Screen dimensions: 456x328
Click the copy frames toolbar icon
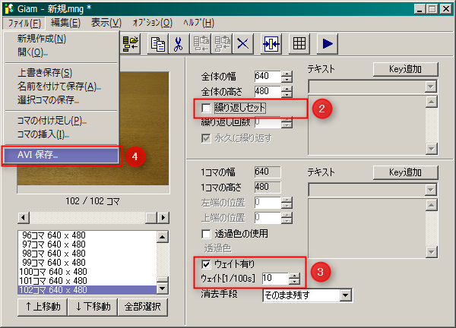click(158, 43)
